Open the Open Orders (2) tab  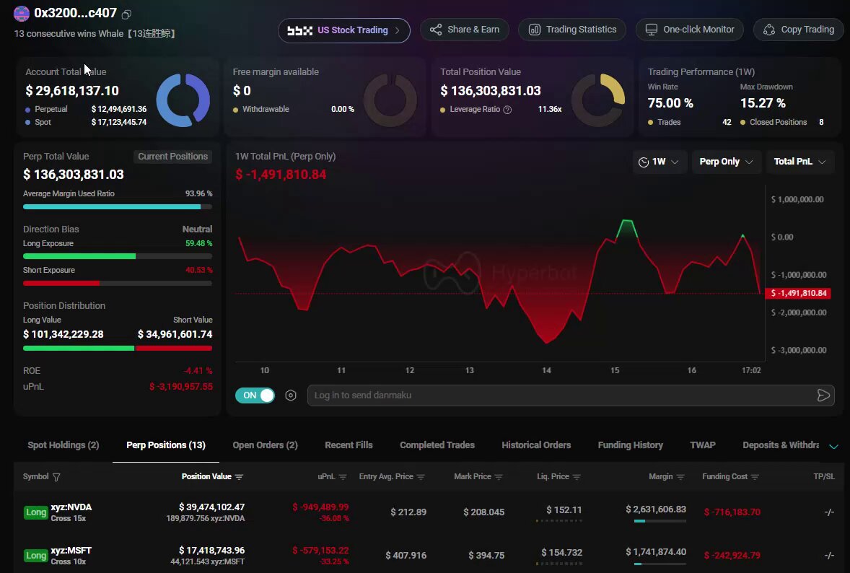coord(265,445)
